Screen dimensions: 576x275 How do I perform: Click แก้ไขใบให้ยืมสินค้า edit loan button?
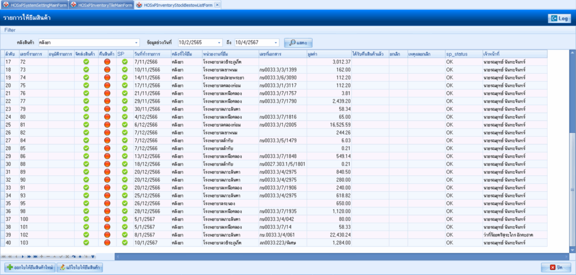point(80,267)
